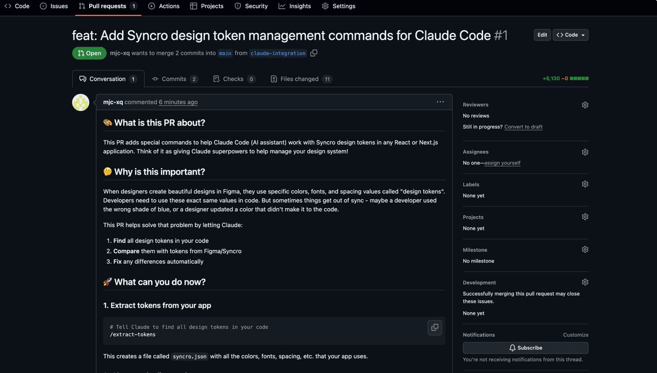Click the green Open status badge
Viewport: 657px width, 373px height.
coord(89,53)
